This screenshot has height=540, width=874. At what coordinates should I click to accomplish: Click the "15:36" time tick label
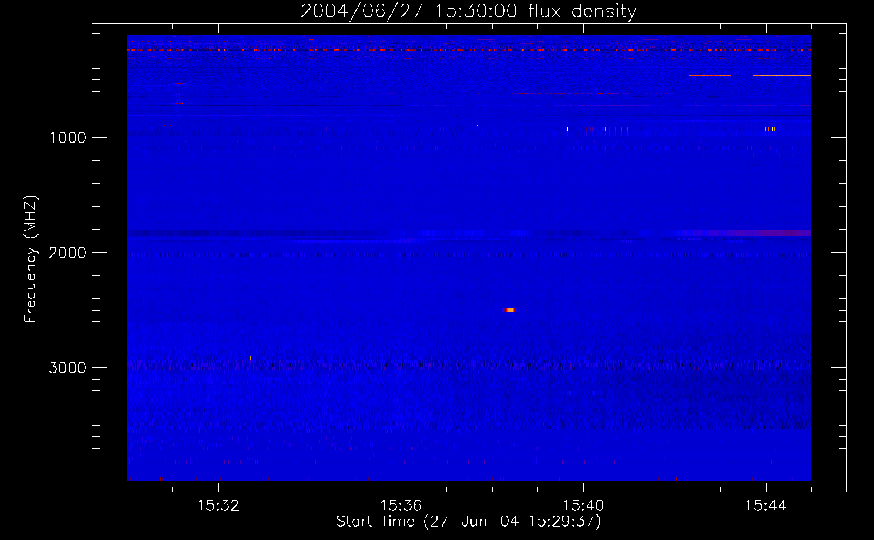tap(401, 505)
